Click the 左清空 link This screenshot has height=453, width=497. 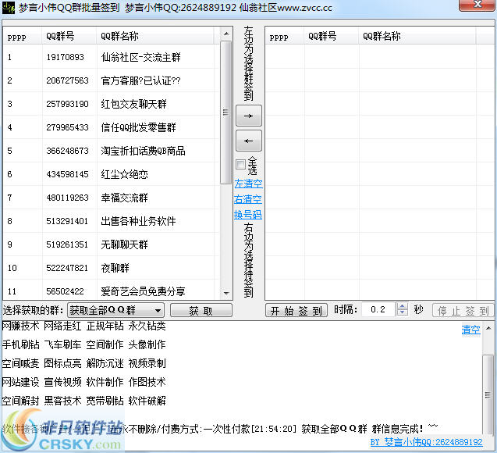pyautogui.click(x=248, y=184)
